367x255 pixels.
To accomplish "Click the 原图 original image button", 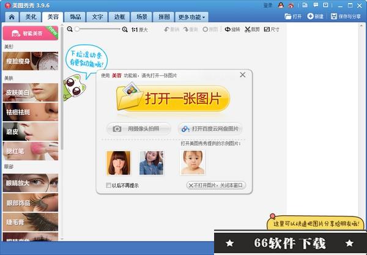I will (210, 29).
